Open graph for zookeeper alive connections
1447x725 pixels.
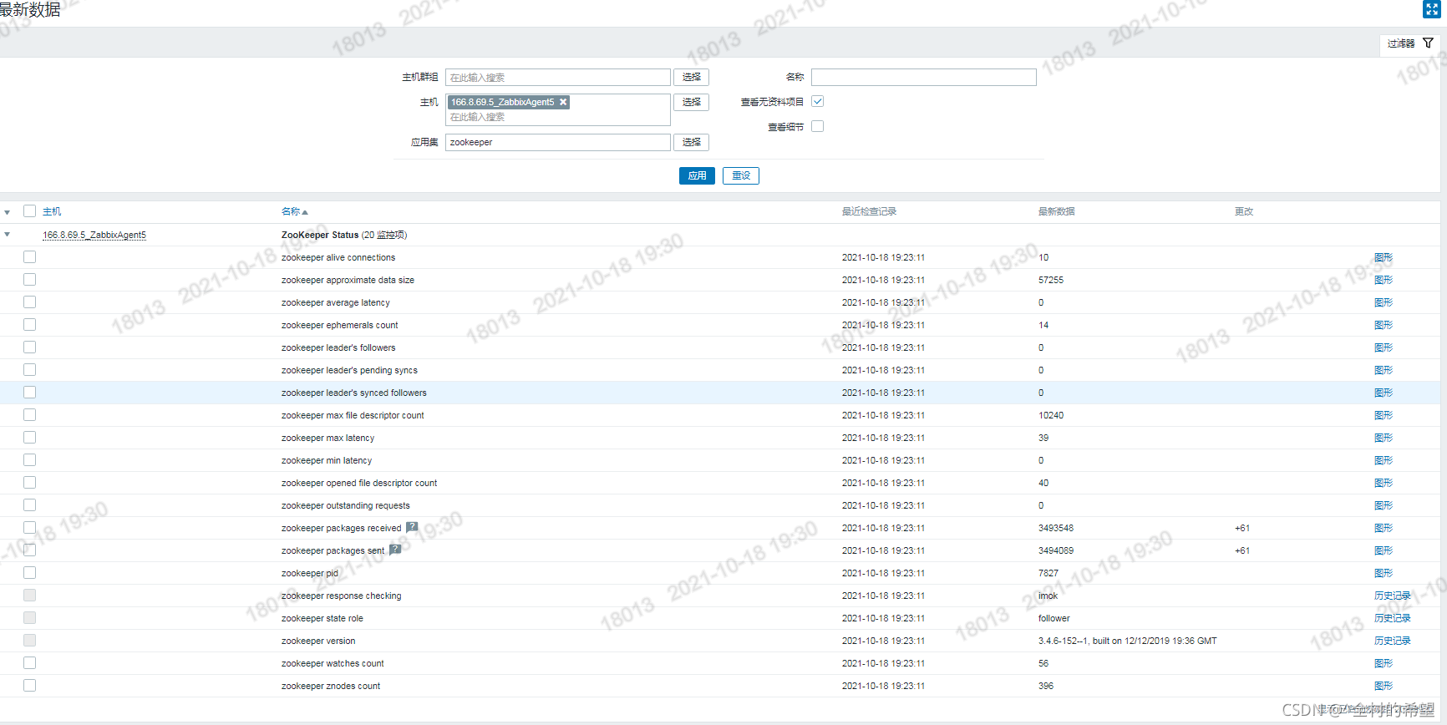click(x=1384, y=257)
